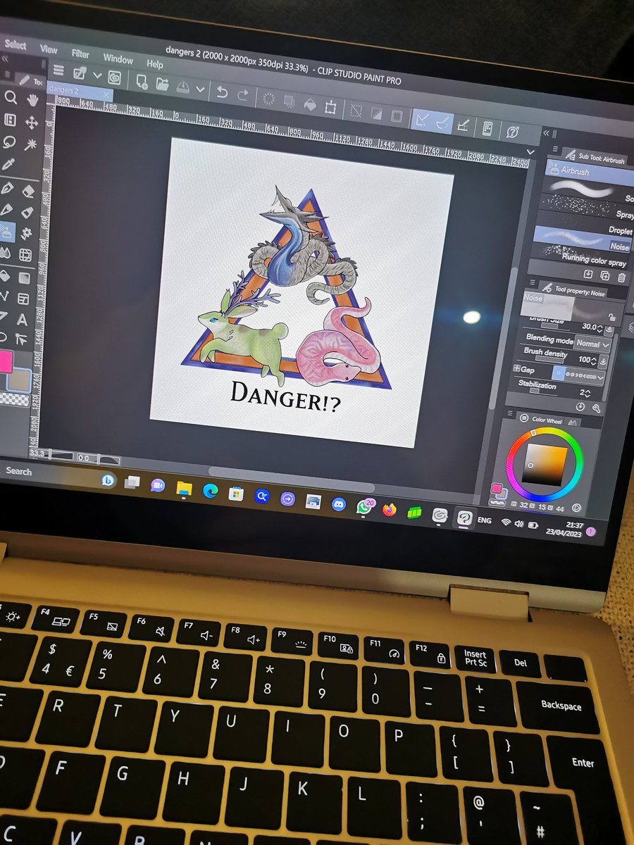Toggle Snap to Special Ruler
The width and height of the screenshot is (634, 845).
pyautogui.click(x=443, y=123)
